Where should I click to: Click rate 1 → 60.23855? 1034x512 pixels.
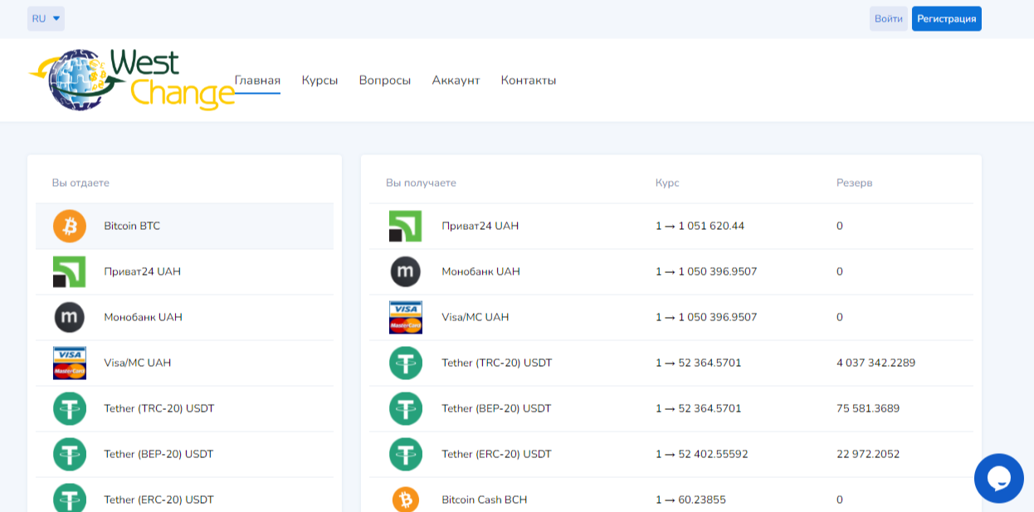[690, 500]
